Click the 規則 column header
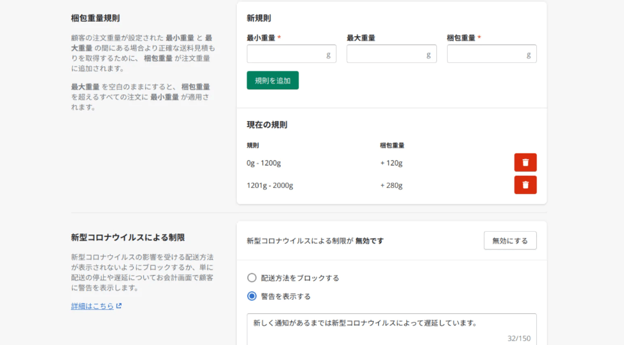The width and height of the screenshot is (624, 345). click(253, 145)
